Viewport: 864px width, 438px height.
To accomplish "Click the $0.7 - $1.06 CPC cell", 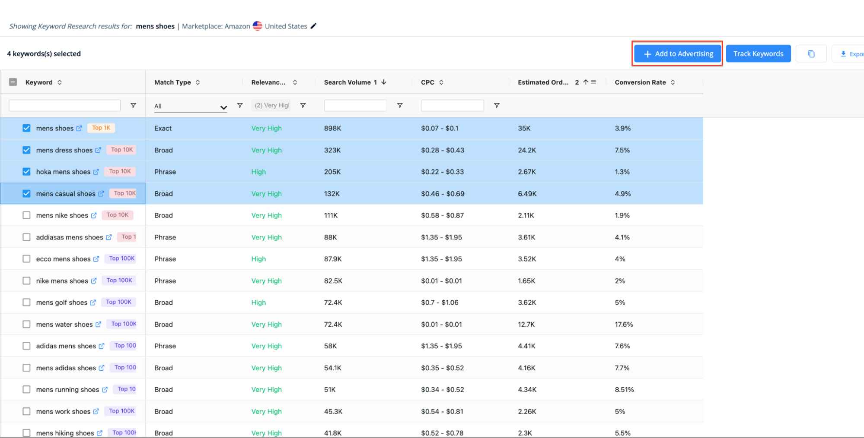I will pos(440,303).
